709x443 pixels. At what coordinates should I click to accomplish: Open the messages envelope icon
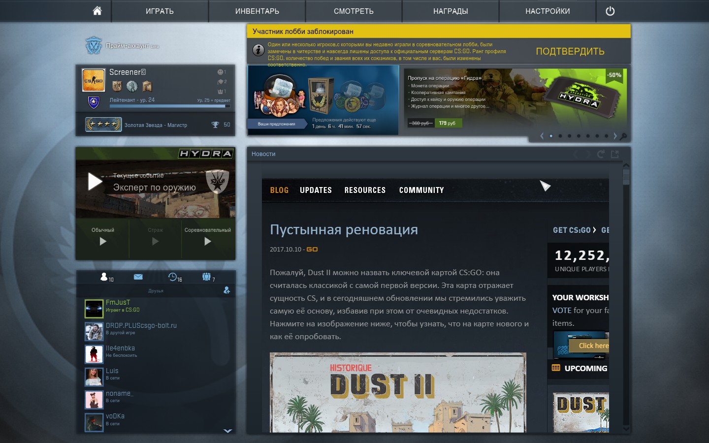138,277
